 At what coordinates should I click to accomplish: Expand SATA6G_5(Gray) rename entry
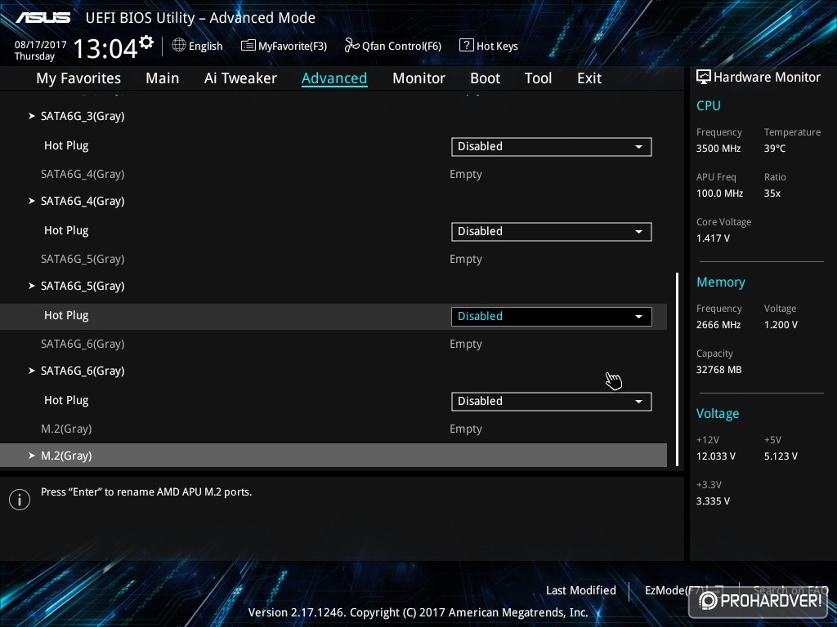tap(83, 286)
